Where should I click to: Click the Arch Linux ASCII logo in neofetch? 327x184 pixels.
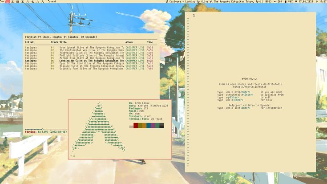coord(99,127)
